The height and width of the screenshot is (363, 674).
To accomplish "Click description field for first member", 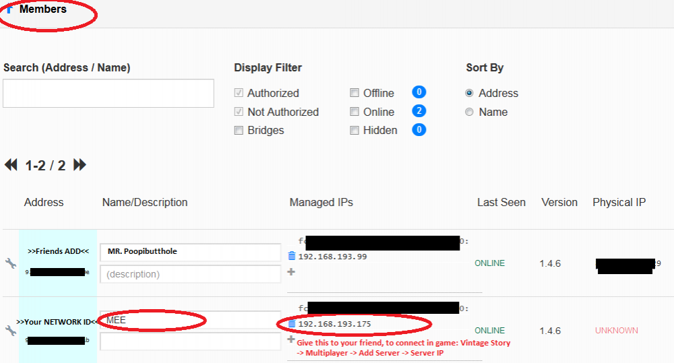I will click(190, 274).
